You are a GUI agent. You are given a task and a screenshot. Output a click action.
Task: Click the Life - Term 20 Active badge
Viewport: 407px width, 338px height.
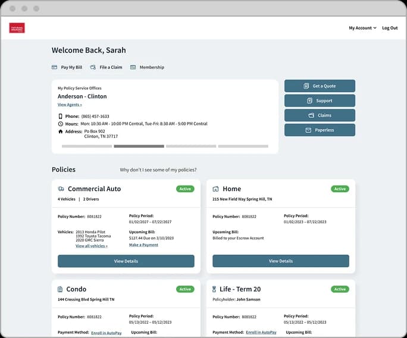pos(340,289)
